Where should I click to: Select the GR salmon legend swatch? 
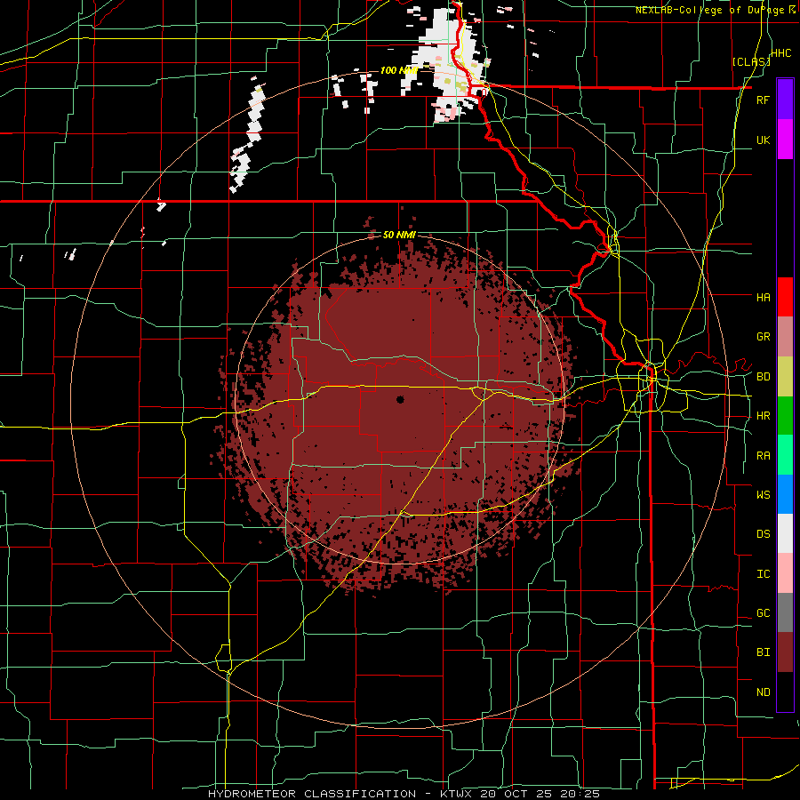(785, 337)
